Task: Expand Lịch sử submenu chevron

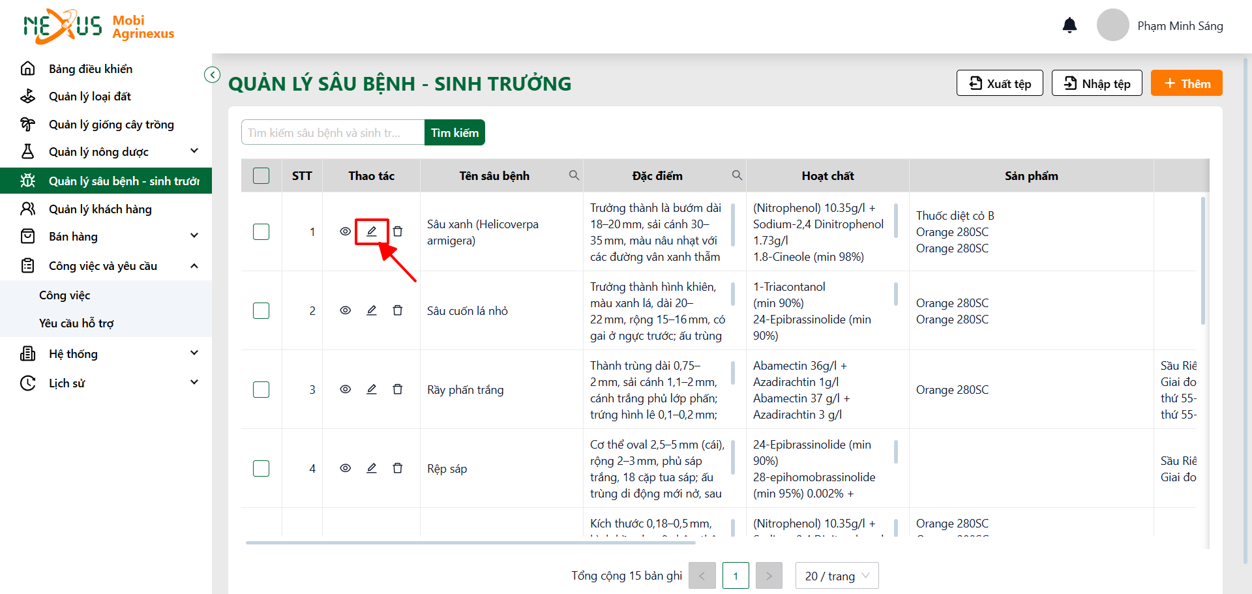Action: click(x=194, y=383)
